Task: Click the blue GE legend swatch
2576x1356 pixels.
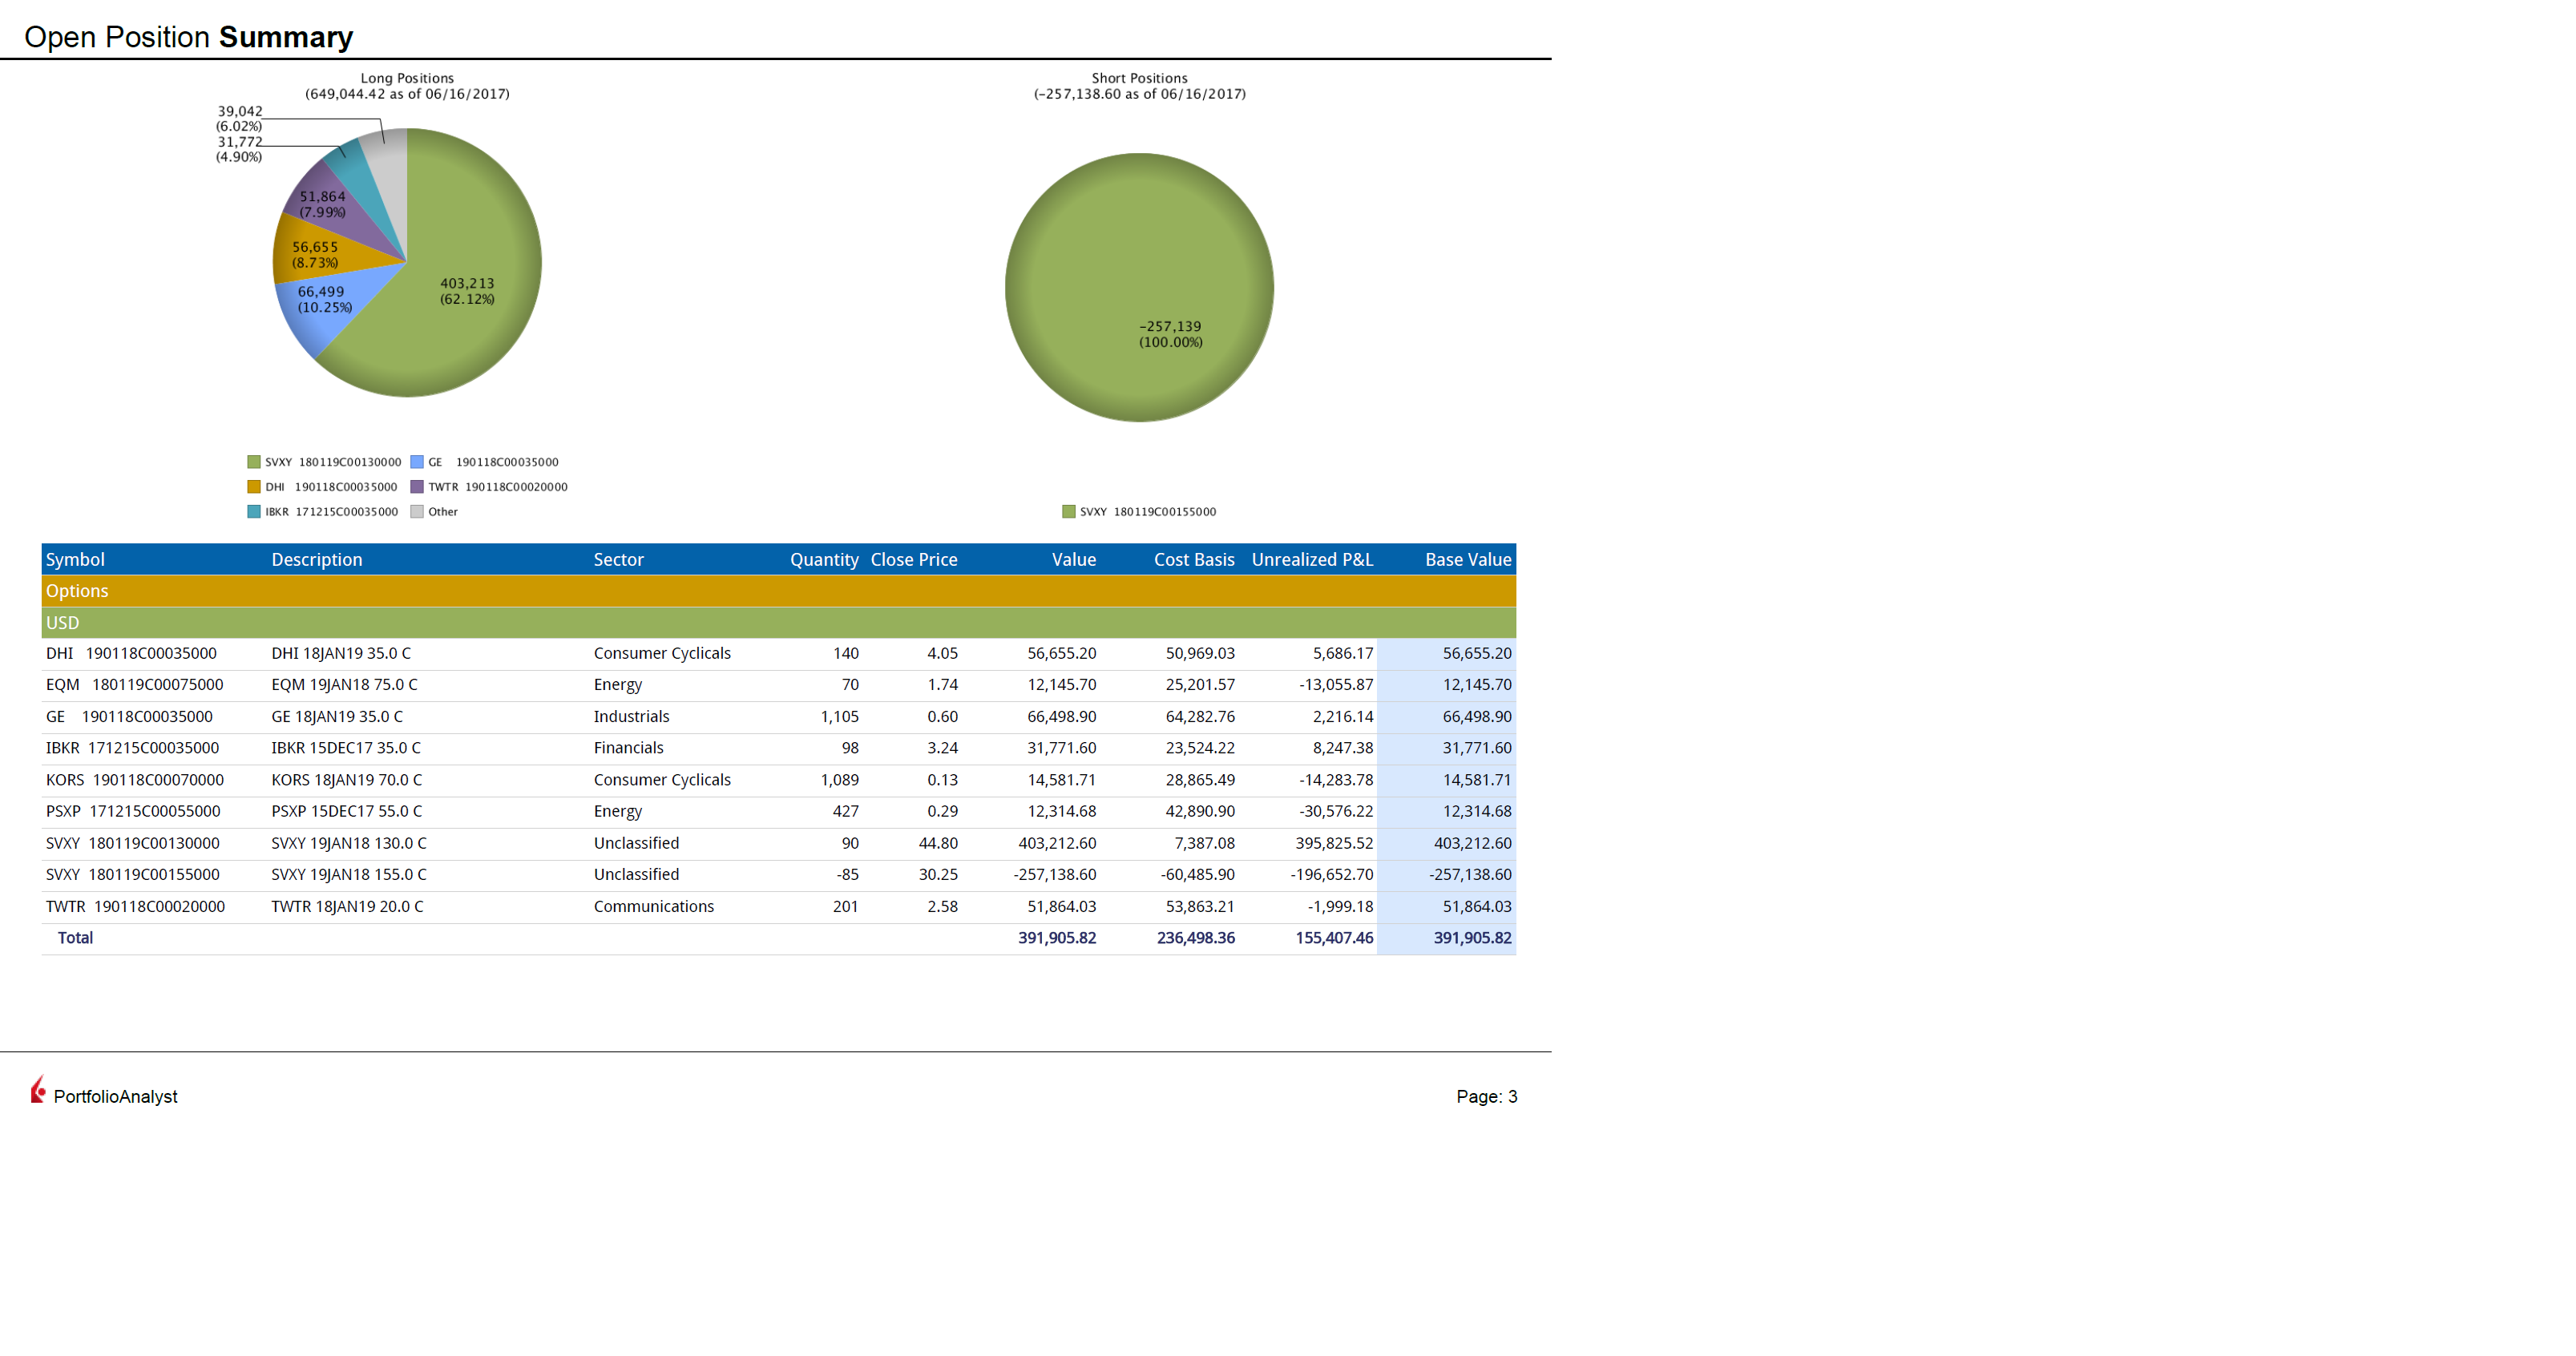Action: (x=417, y=462)
